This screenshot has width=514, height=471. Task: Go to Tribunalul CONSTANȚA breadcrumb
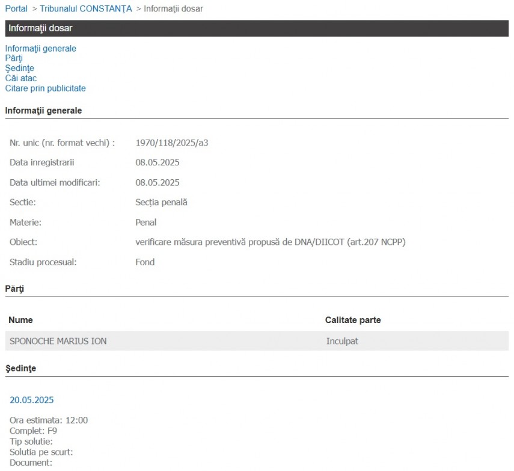(x=86, y=8)
